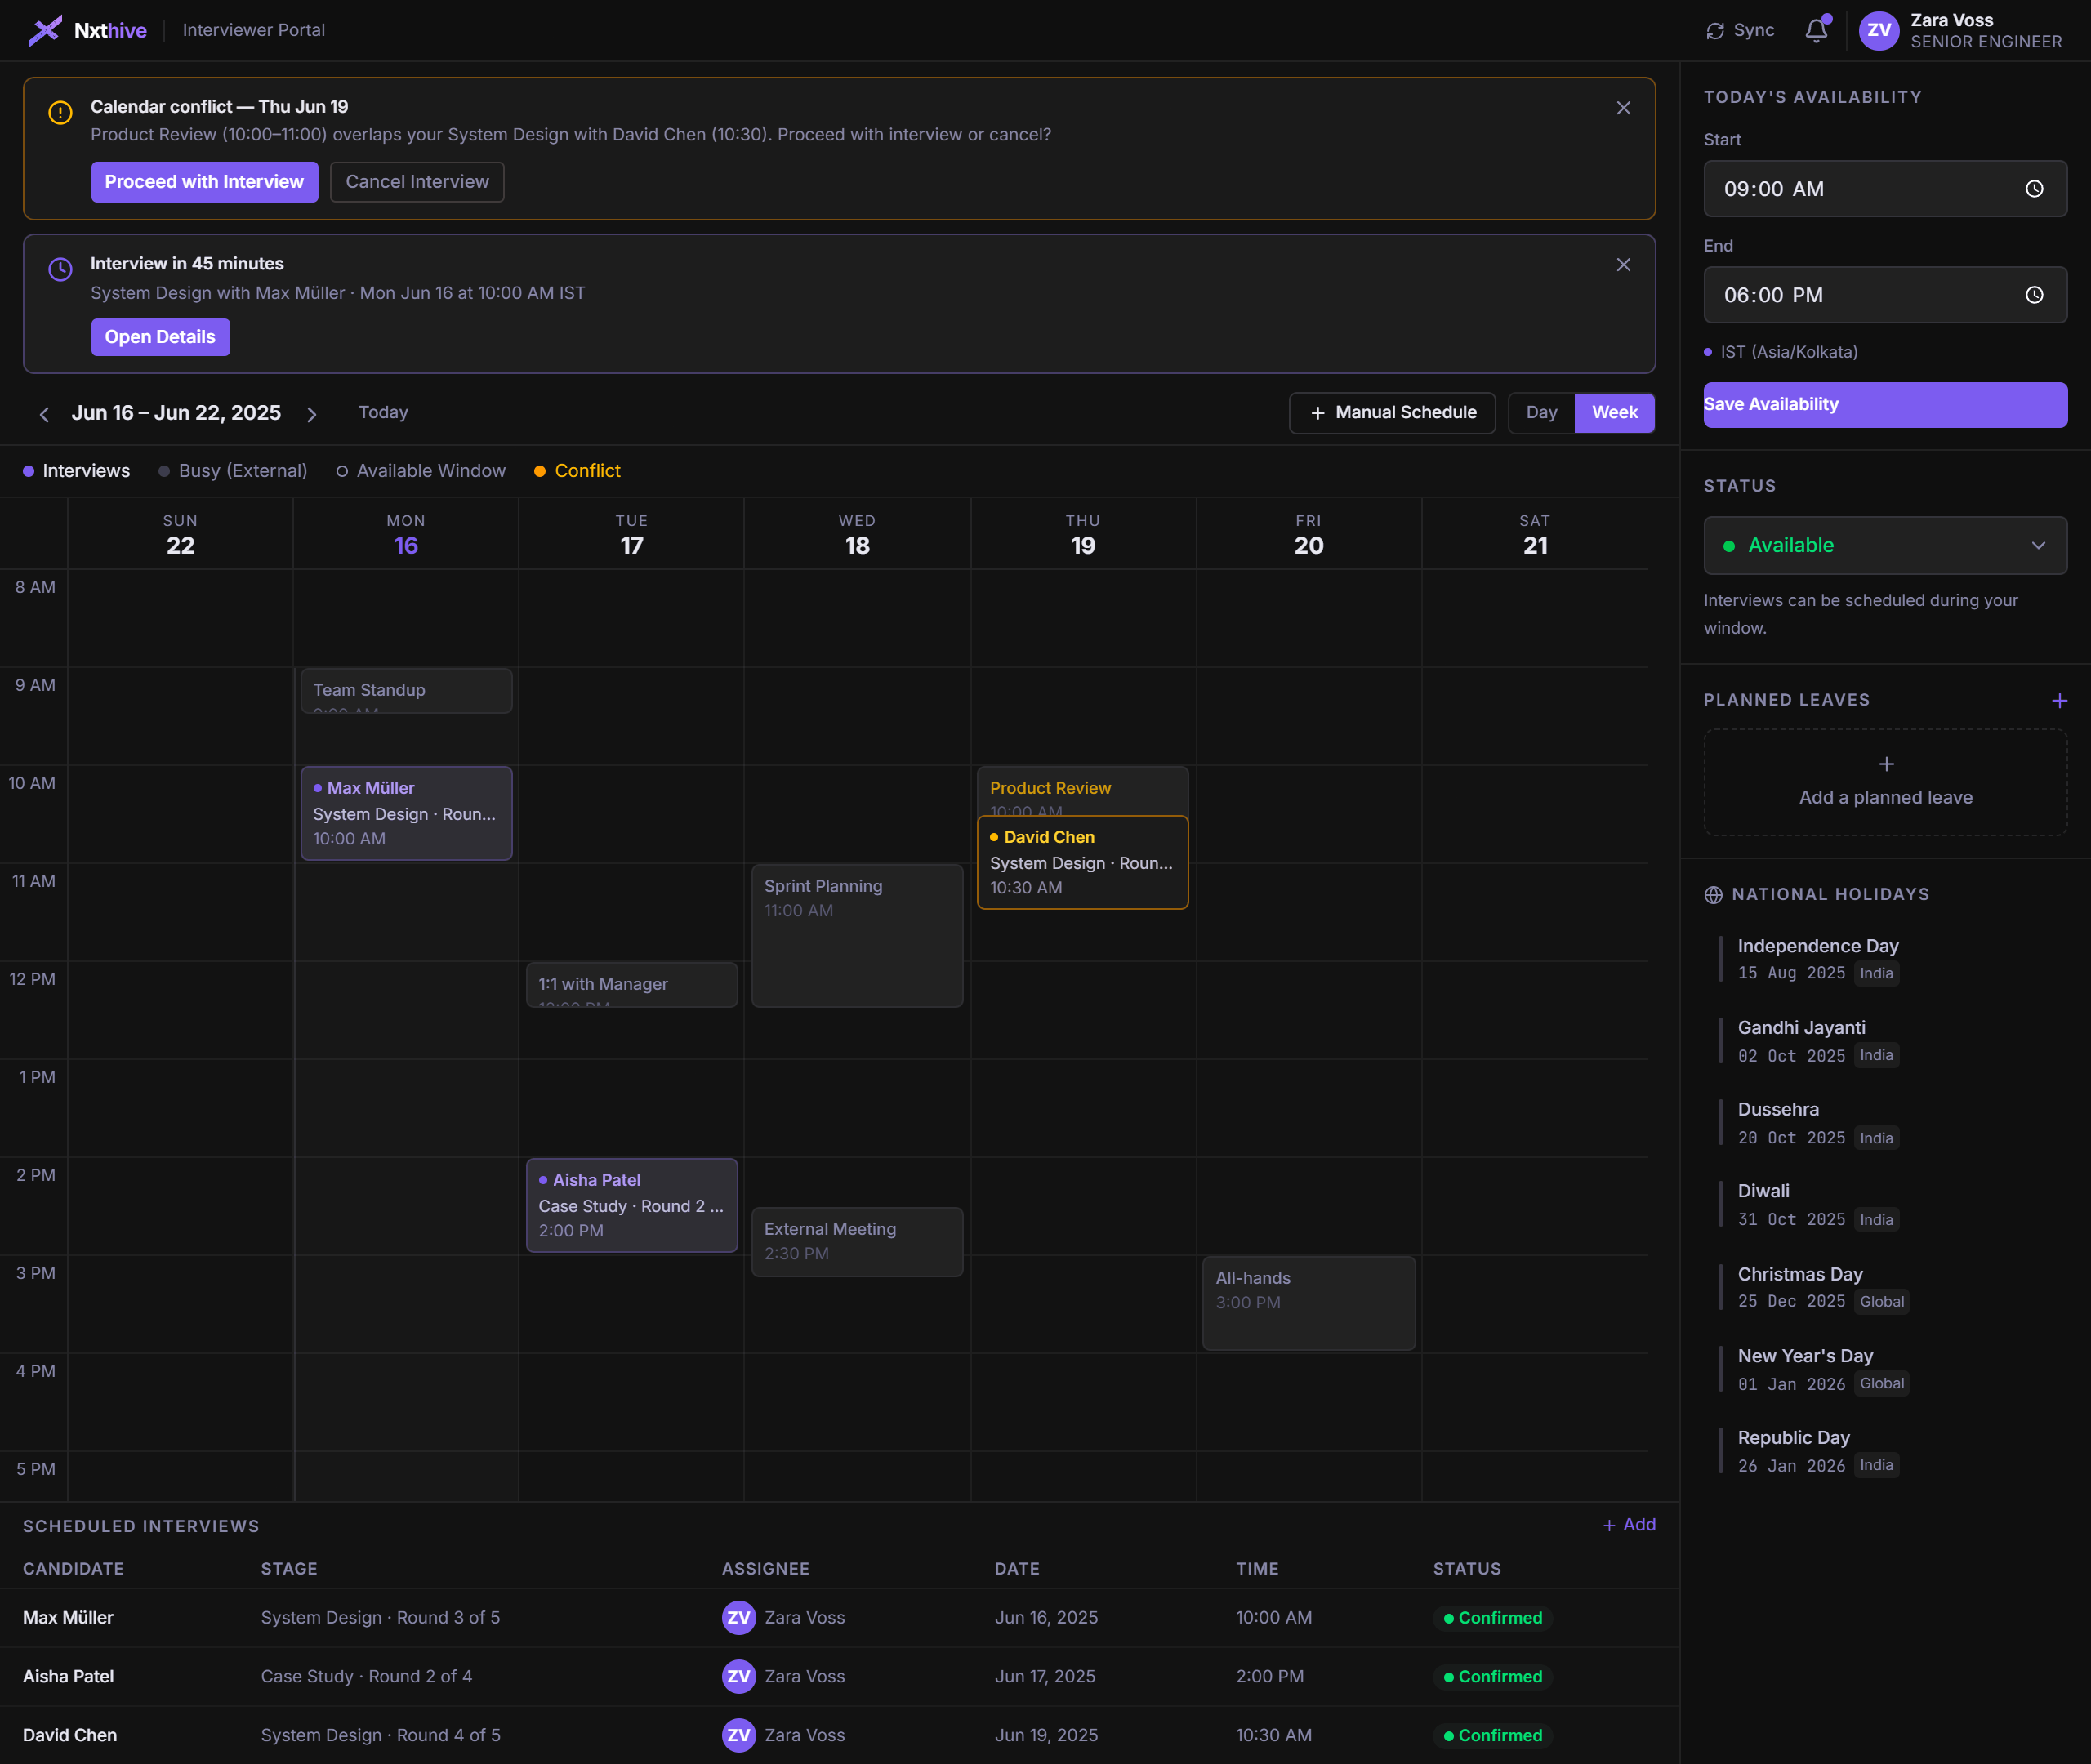Click the globe icon by National Holidays
This screenshot has width=2091, height=1764.
pyautogui.click(x=1713, y=895)
